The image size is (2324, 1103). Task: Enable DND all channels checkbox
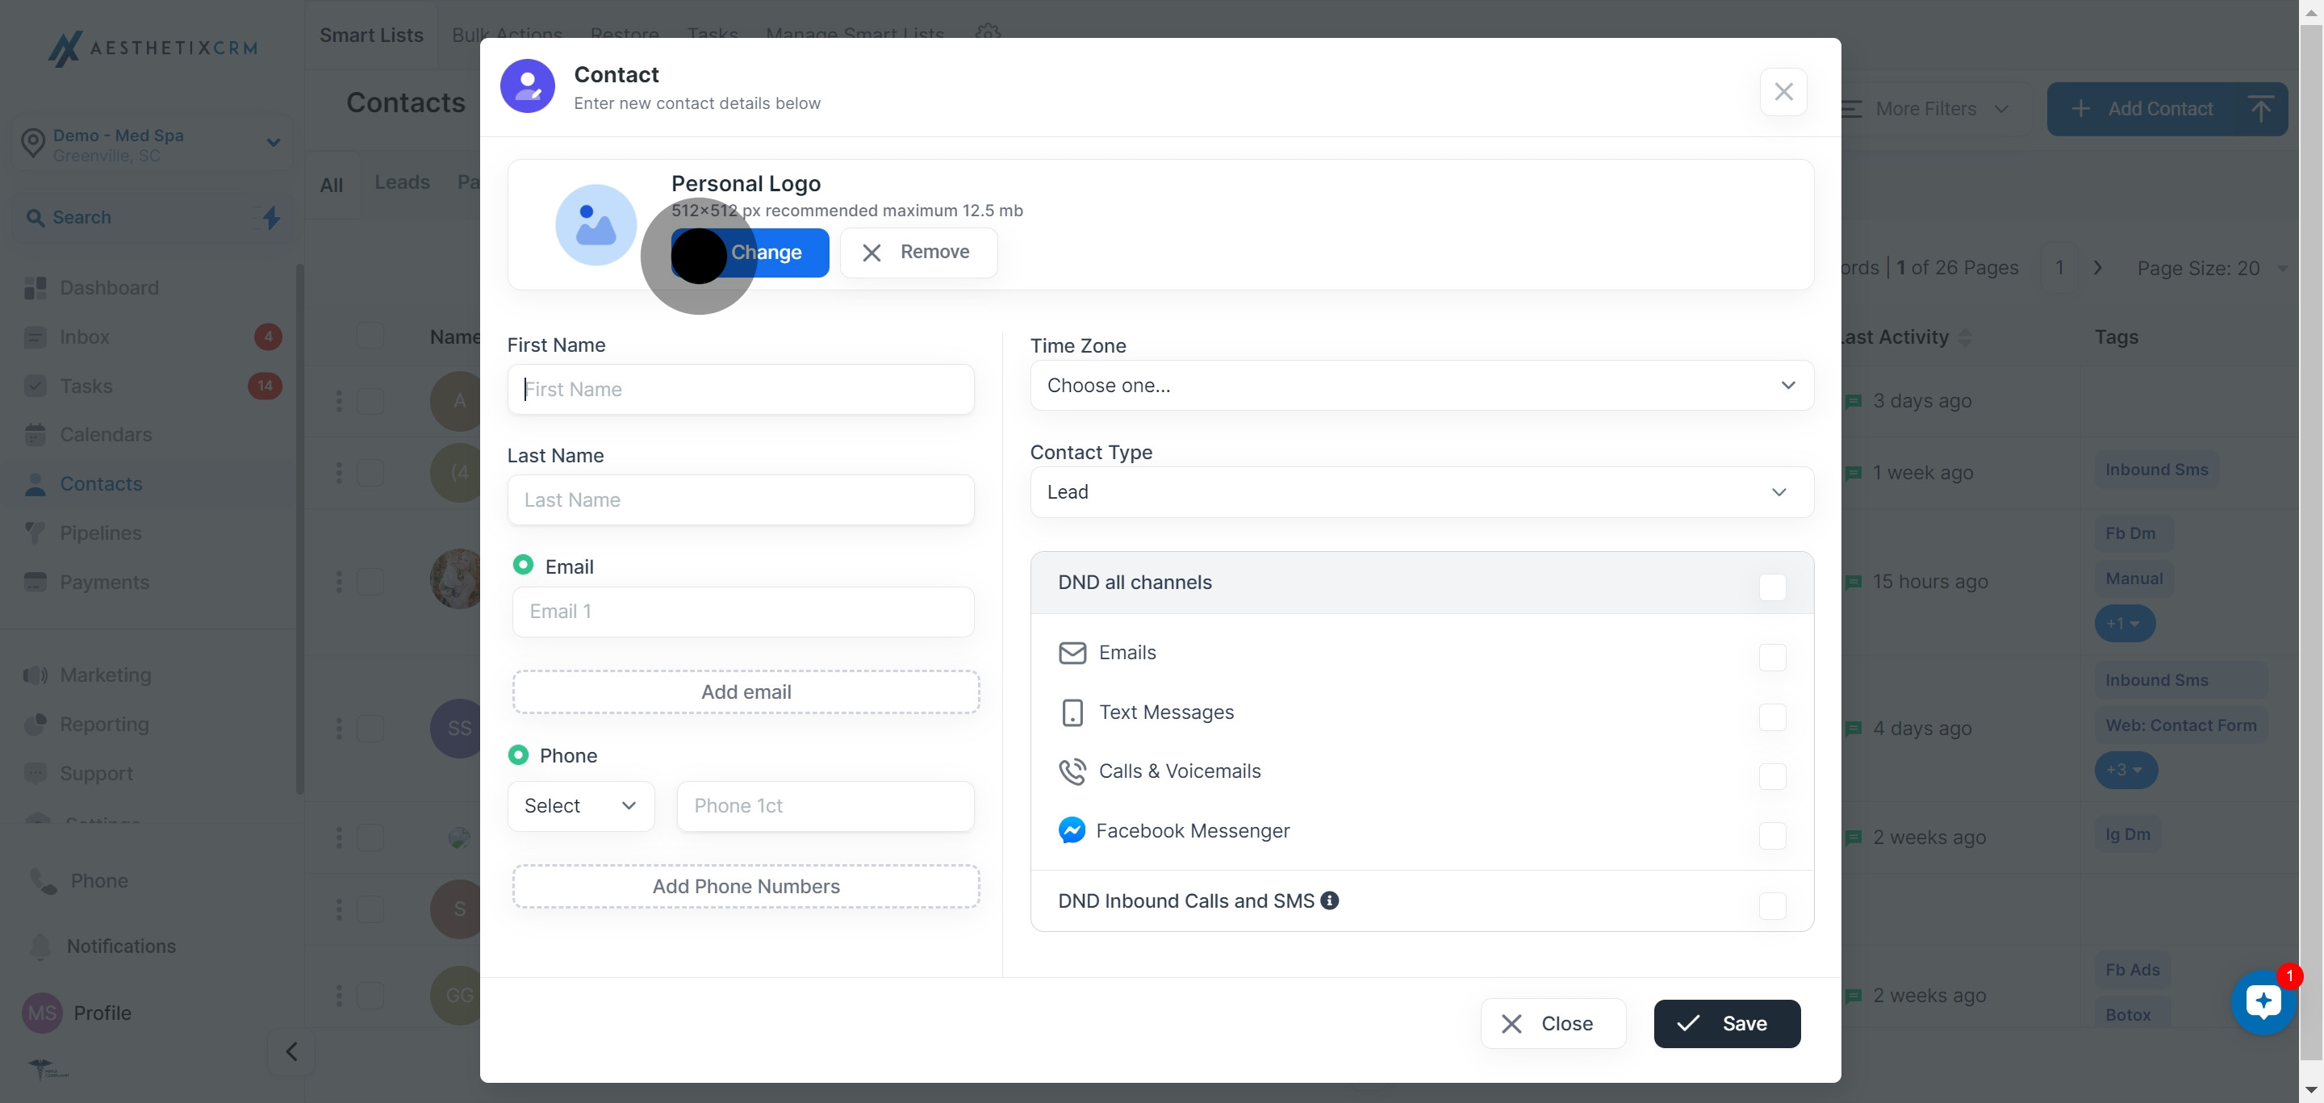click(x=1771, y=587)
